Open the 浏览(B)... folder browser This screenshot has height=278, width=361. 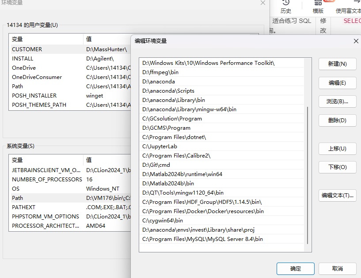pos(337,101)
